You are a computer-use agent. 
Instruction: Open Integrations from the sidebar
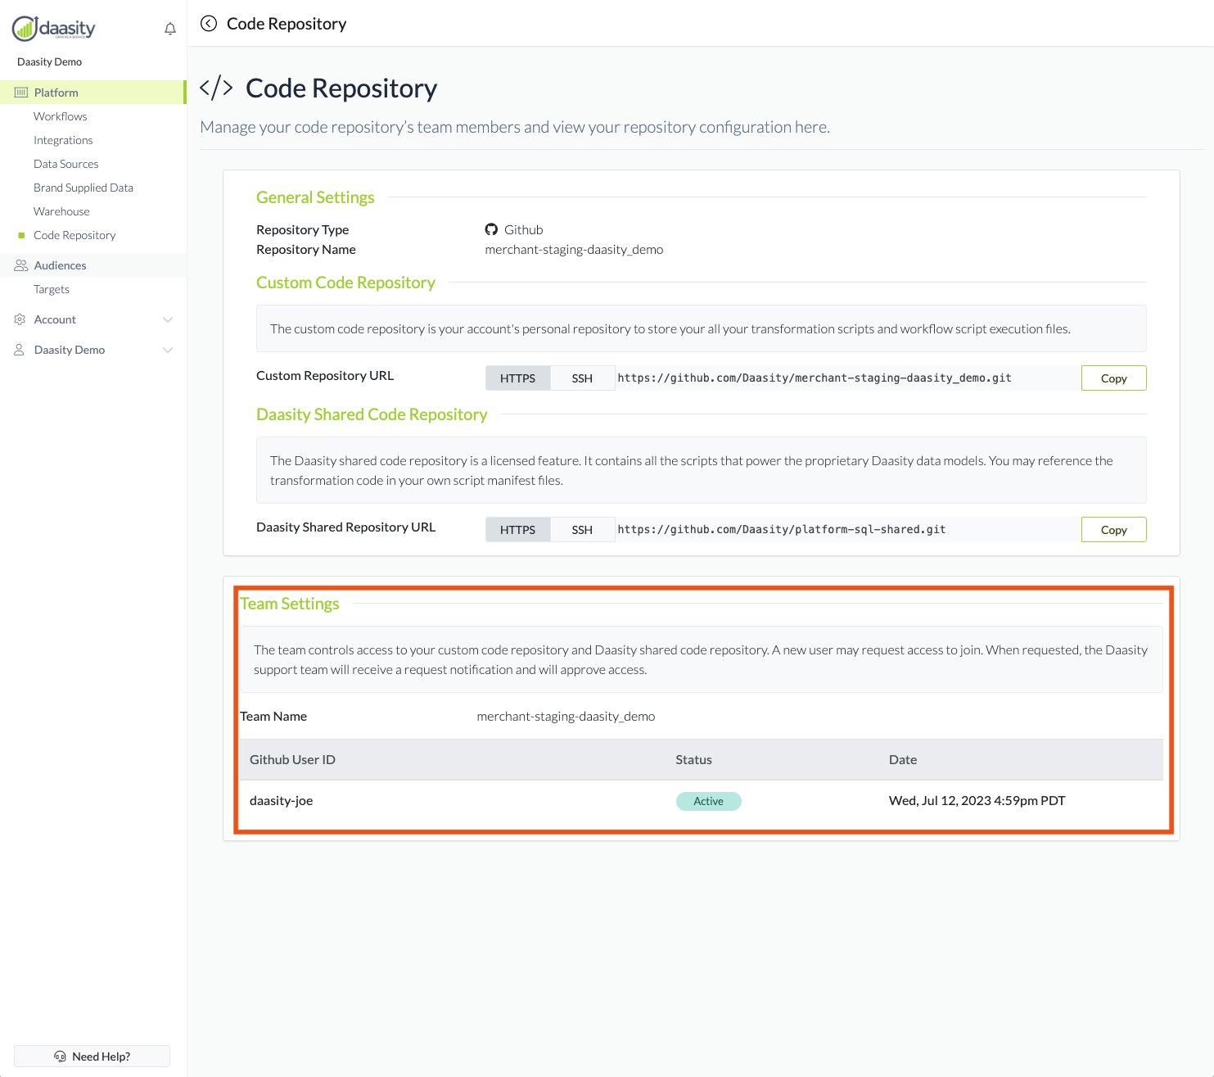point(63,140)
